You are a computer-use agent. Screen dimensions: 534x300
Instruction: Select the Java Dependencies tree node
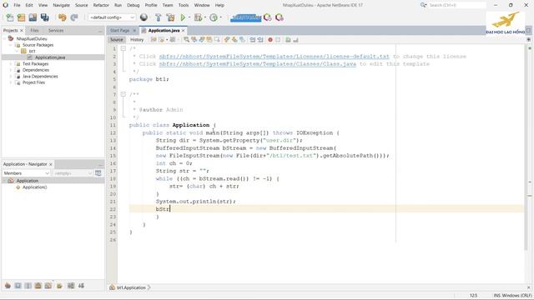40,76
